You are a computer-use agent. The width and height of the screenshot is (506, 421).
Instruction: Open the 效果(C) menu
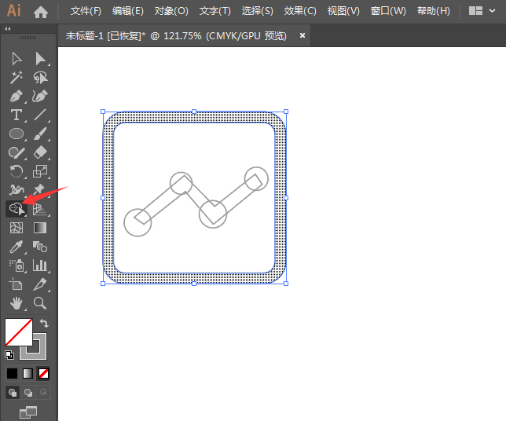tap(300, 11)
